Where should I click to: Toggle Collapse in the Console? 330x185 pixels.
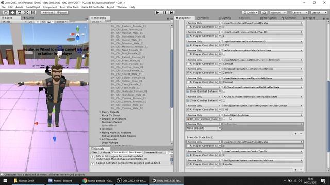(105, 152)
